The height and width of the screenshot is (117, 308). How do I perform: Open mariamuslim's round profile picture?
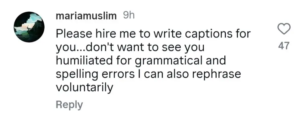(29, 27)
